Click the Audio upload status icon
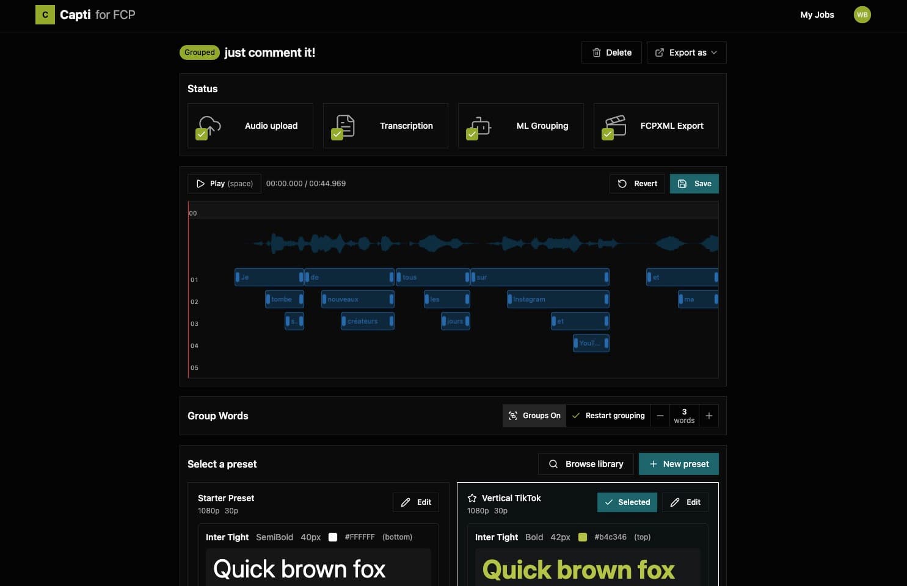The height and width of the screenshot is (586, 907). (208, 126)
